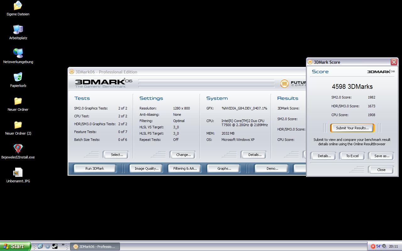Click the 3DMark Score dialog title icon

[x=310, y=62]
